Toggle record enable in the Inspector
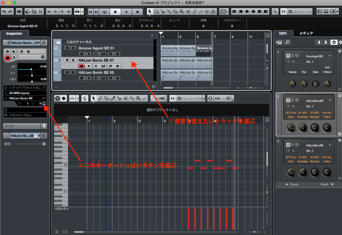Screen dimensions: 342x235 point(7,58)
